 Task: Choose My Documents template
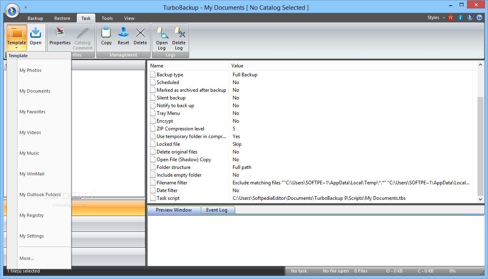pos(39,91)
